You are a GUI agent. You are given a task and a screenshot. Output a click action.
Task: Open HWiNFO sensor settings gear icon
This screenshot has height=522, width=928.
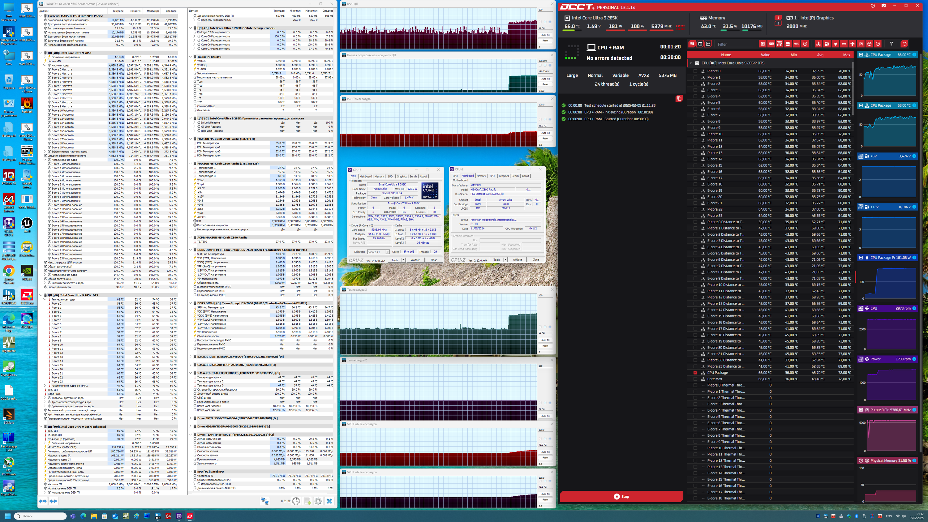click(x=318, y=501)
